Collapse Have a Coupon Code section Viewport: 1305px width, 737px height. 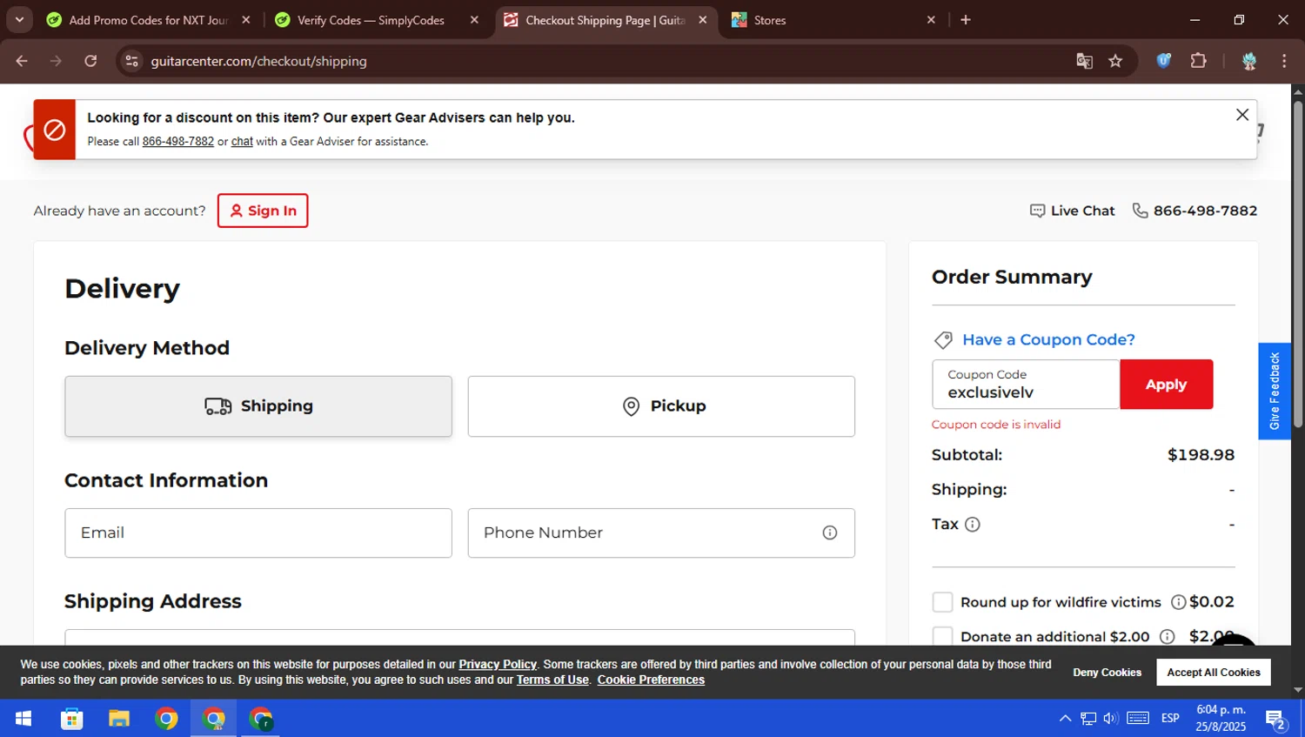1048,340
